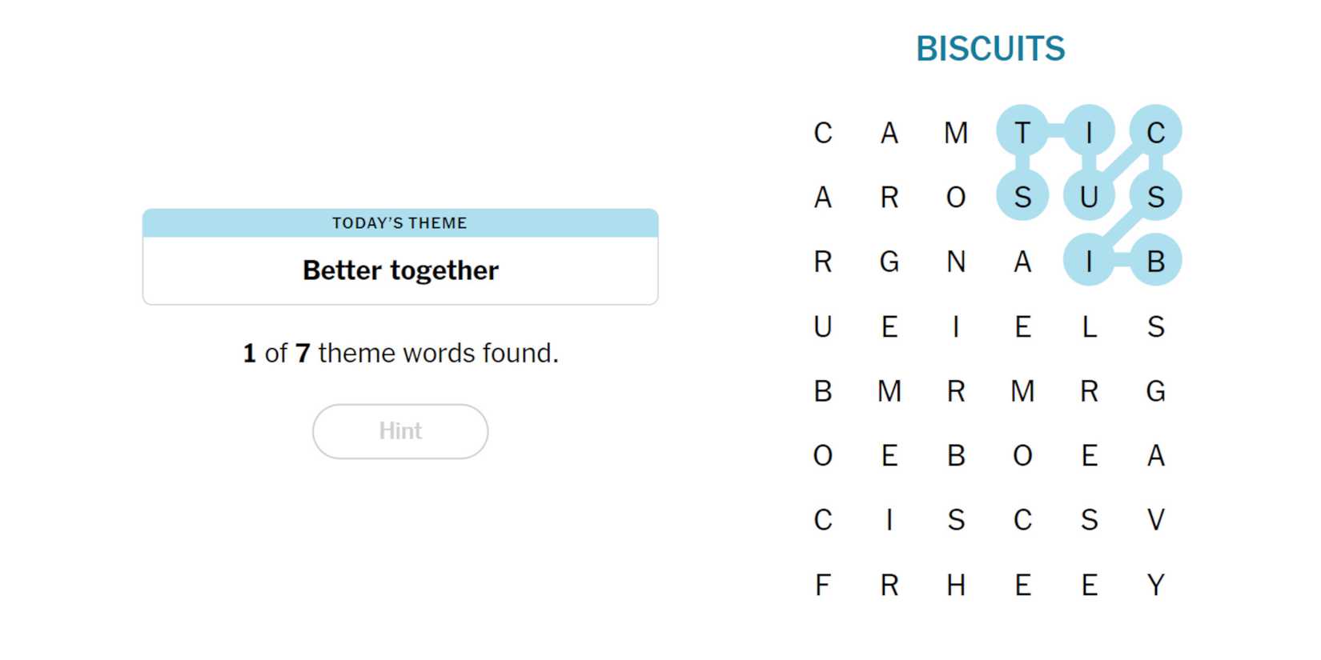Select the unhighlighted letter U
Viewport: 1321px width, 660px height.
coord(822,326)
